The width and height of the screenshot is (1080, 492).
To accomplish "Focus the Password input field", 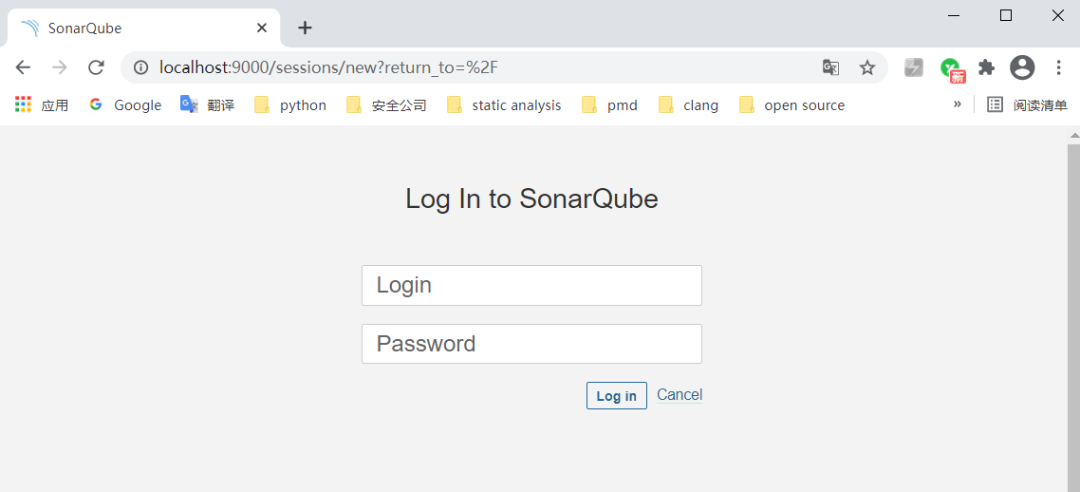I will [x=531, y=344].
